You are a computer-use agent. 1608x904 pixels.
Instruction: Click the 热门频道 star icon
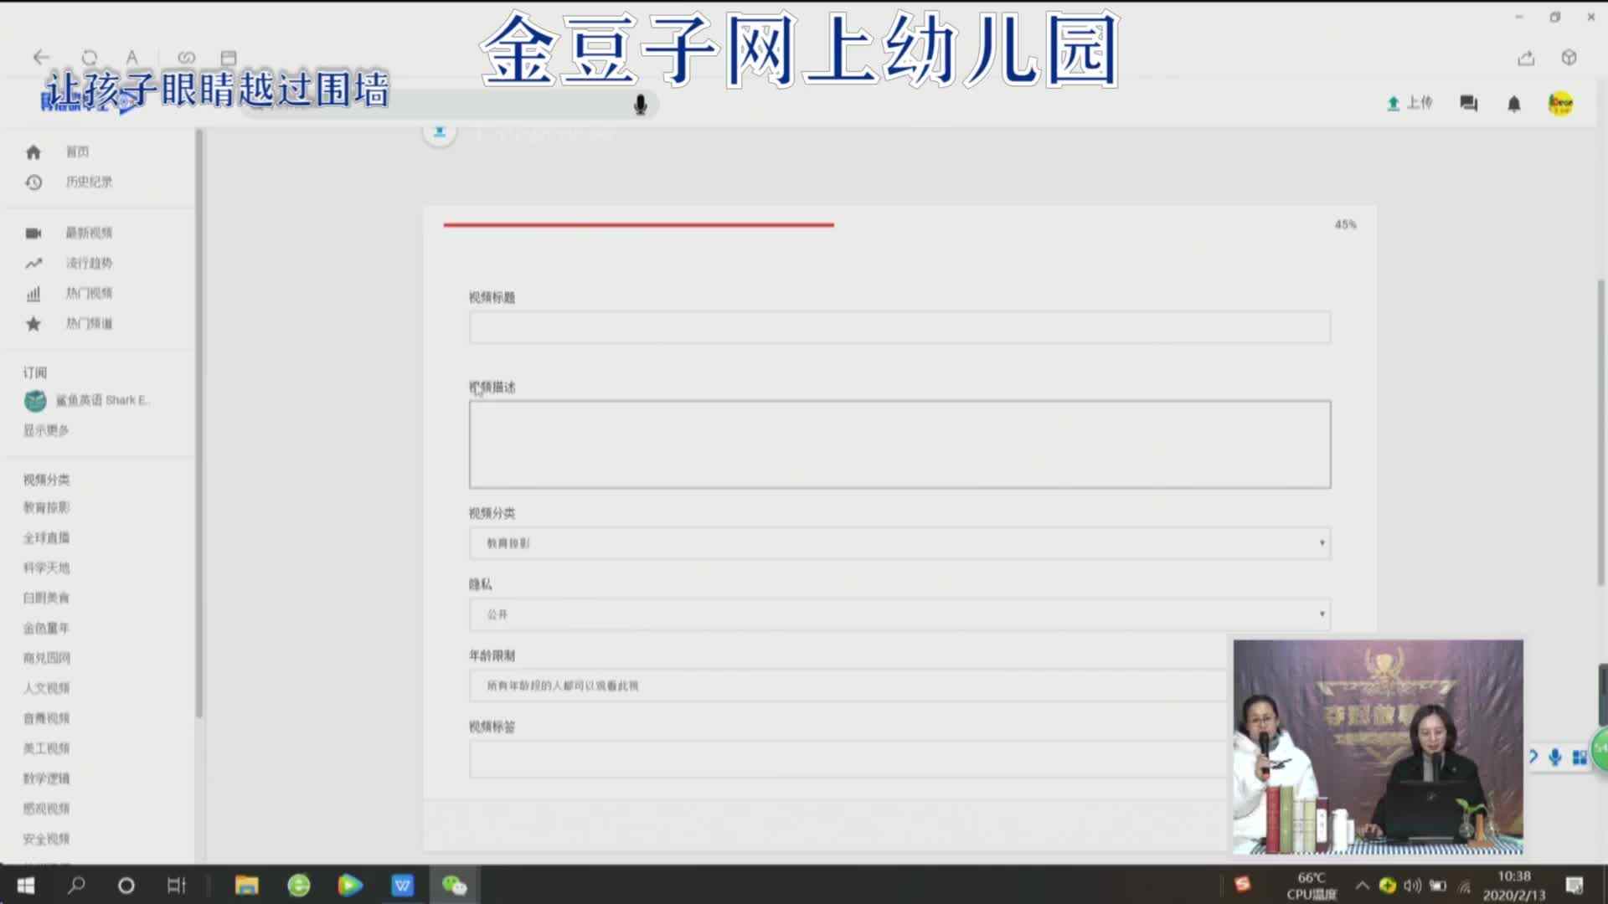(33, 323)
